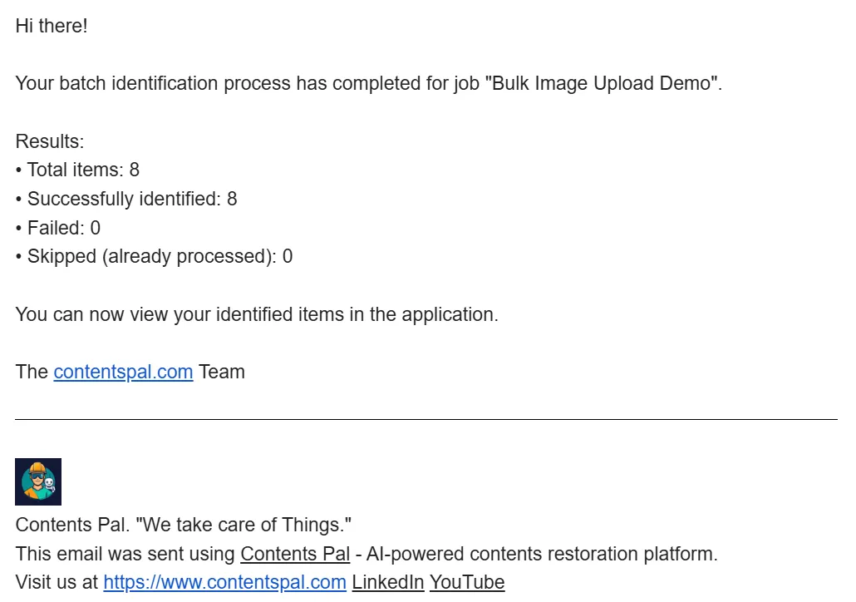The width and height of the screenshot is (856, 602).
Task: Click the "Bulk Image Upload Demo" job sentence
Action: tap(368, 84)
